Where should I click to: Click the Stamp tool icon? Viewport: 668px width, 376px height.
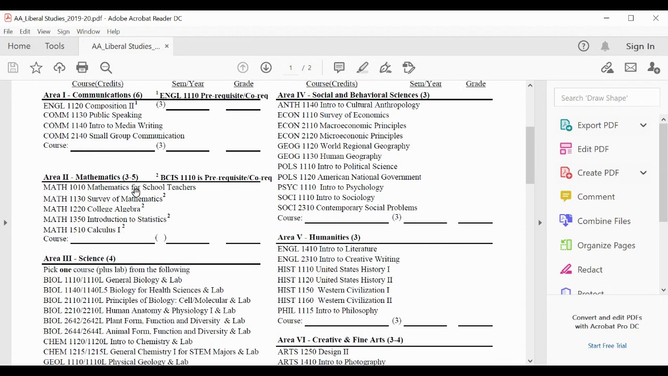409,68
